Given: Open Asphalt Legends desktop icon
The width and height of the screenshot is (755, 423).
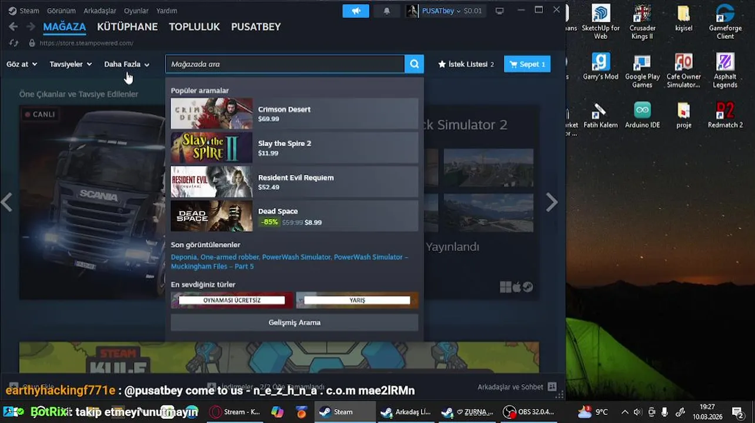Looking at the screenshot, I should click(725, 70).
